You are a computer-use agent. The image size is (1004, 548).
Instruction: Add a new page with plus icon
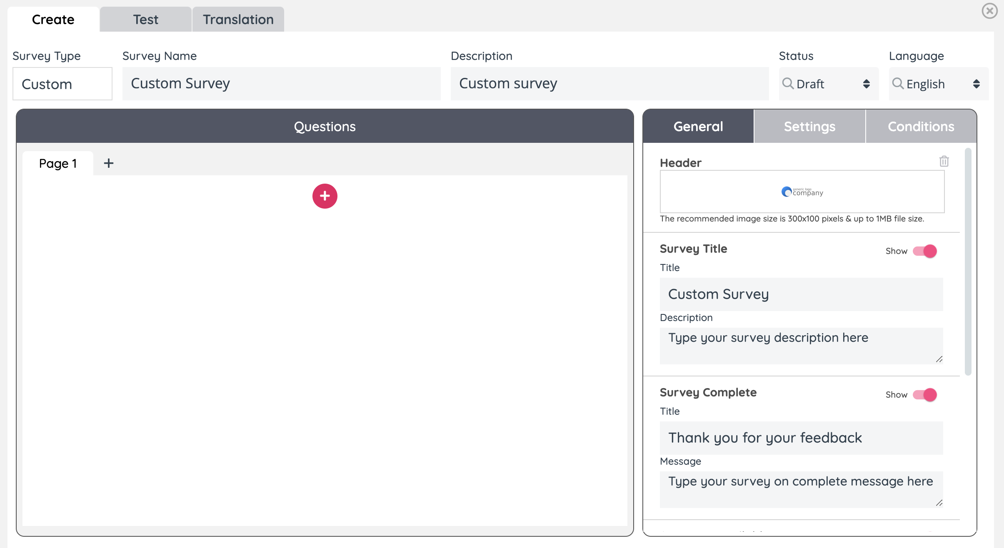109,163
